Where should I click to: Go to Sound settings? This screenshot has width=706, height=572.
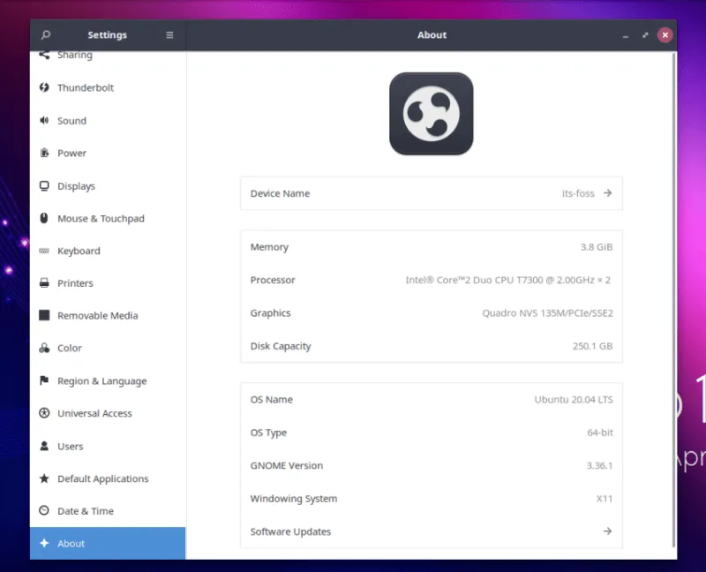108,120
